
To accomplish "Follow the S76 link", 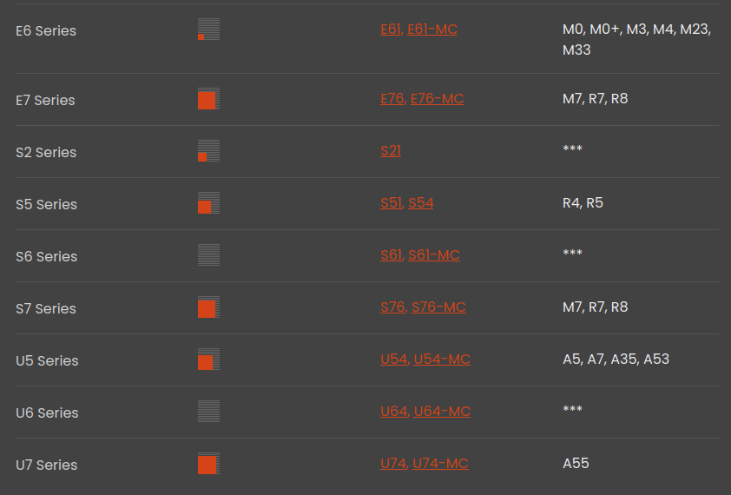I will 393,307.
